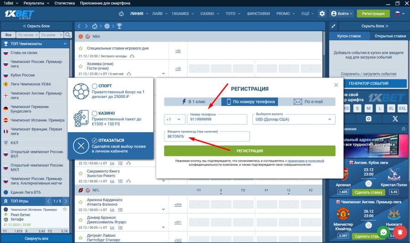
Task: Open the +894 markets link
Action: point(178,204)
